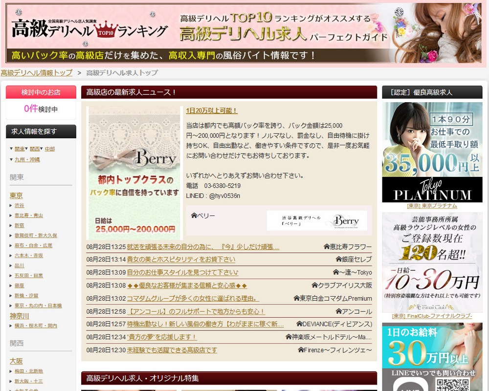Viewport: 489px width, 391px height.
Task: Expand the 関東 region dropdown
Action: [20, 149]
